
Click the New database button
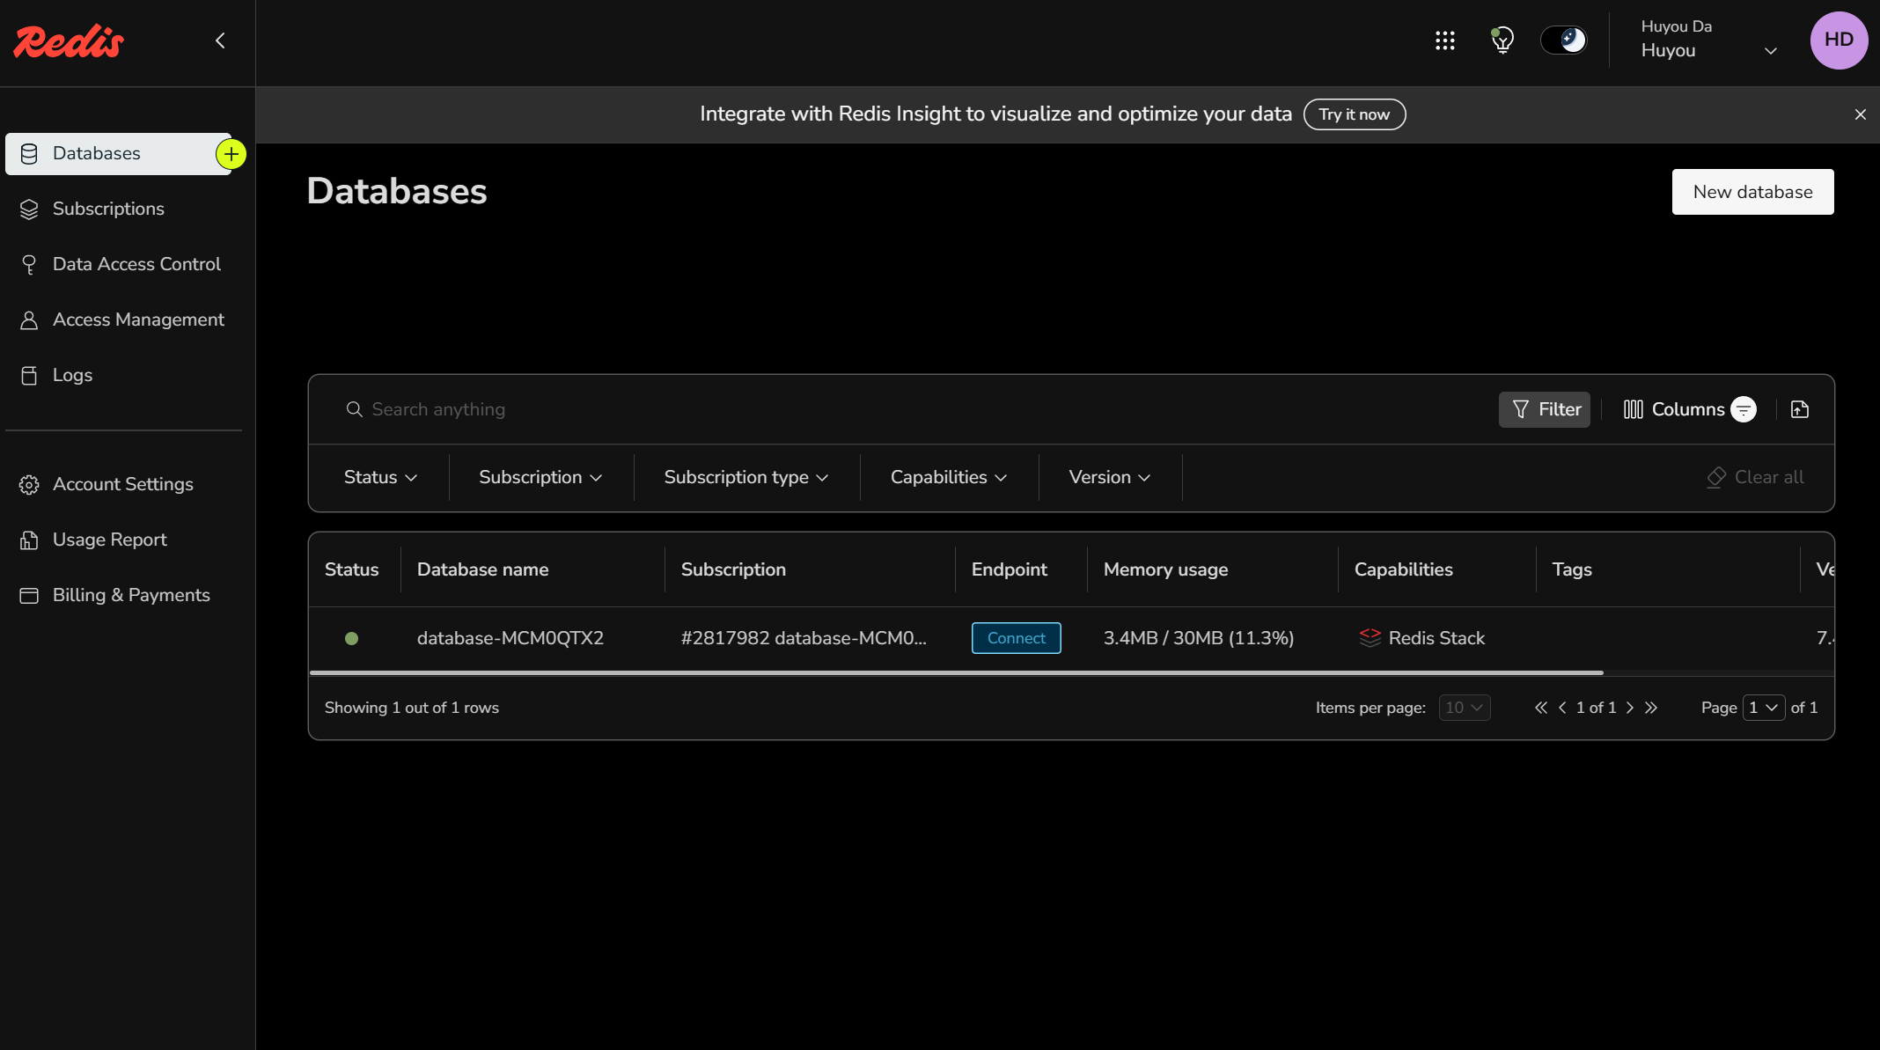coord(1752,192)
